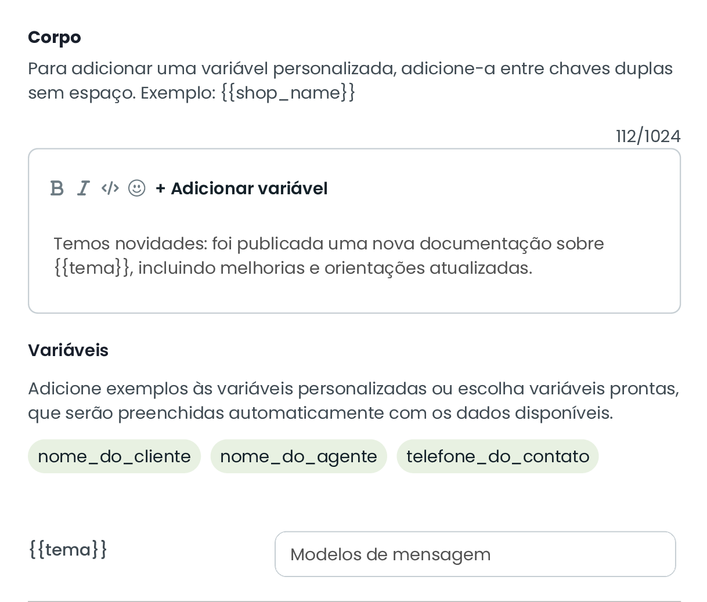Focus the Modelos de mensagem input field
Screen dimensions: 707x602
(x=475, y=554)
